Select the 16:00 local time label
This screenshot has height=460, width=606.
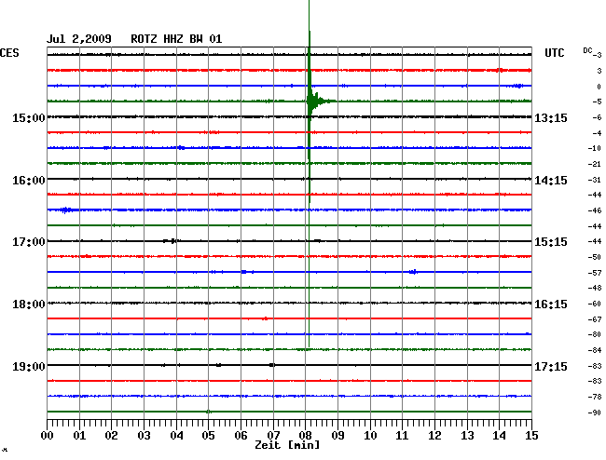[29, 181]
